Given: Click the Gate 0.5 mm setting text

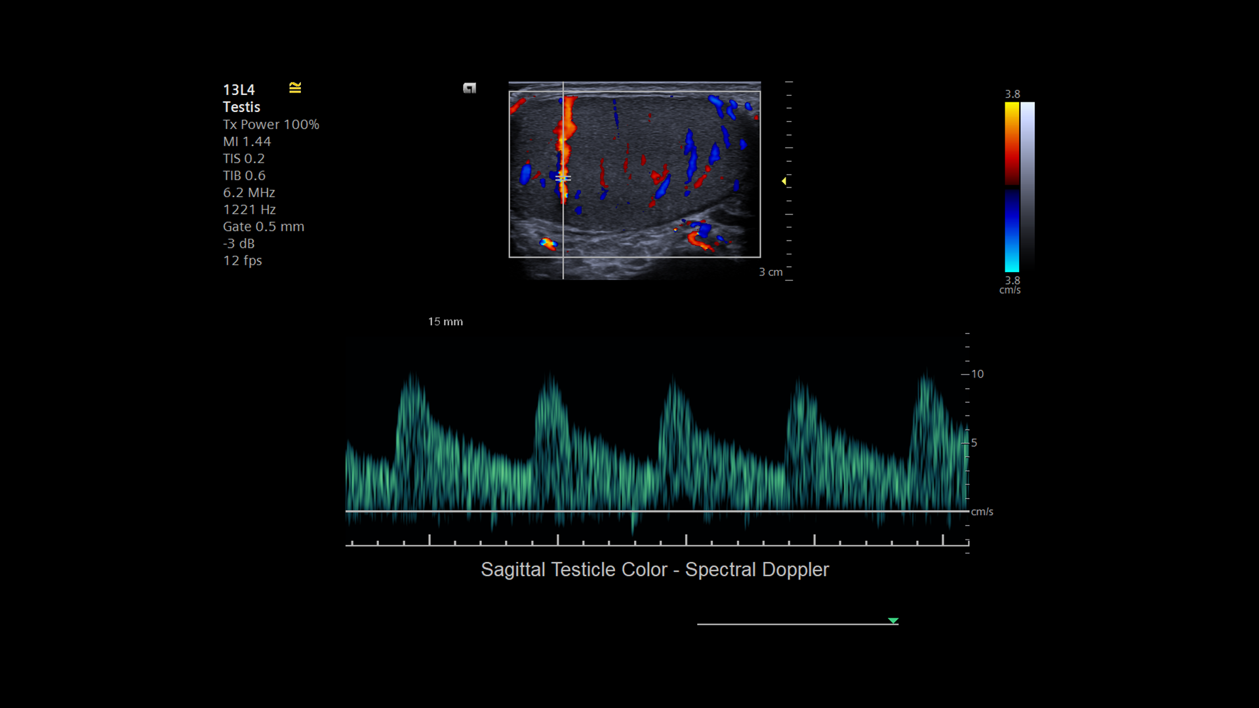Looking at the screenshot, I should (x=264, y=227).
